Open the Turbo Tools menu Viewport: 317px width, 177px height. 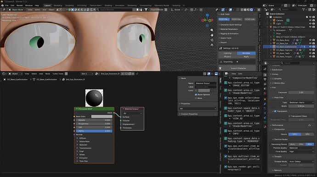tap(58, 74)
